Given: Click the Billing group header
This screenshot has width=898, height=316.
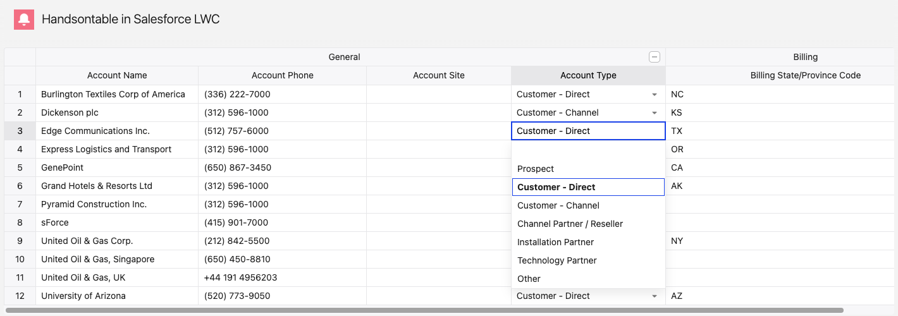Looking at the screenshot, I should (806, 57).
